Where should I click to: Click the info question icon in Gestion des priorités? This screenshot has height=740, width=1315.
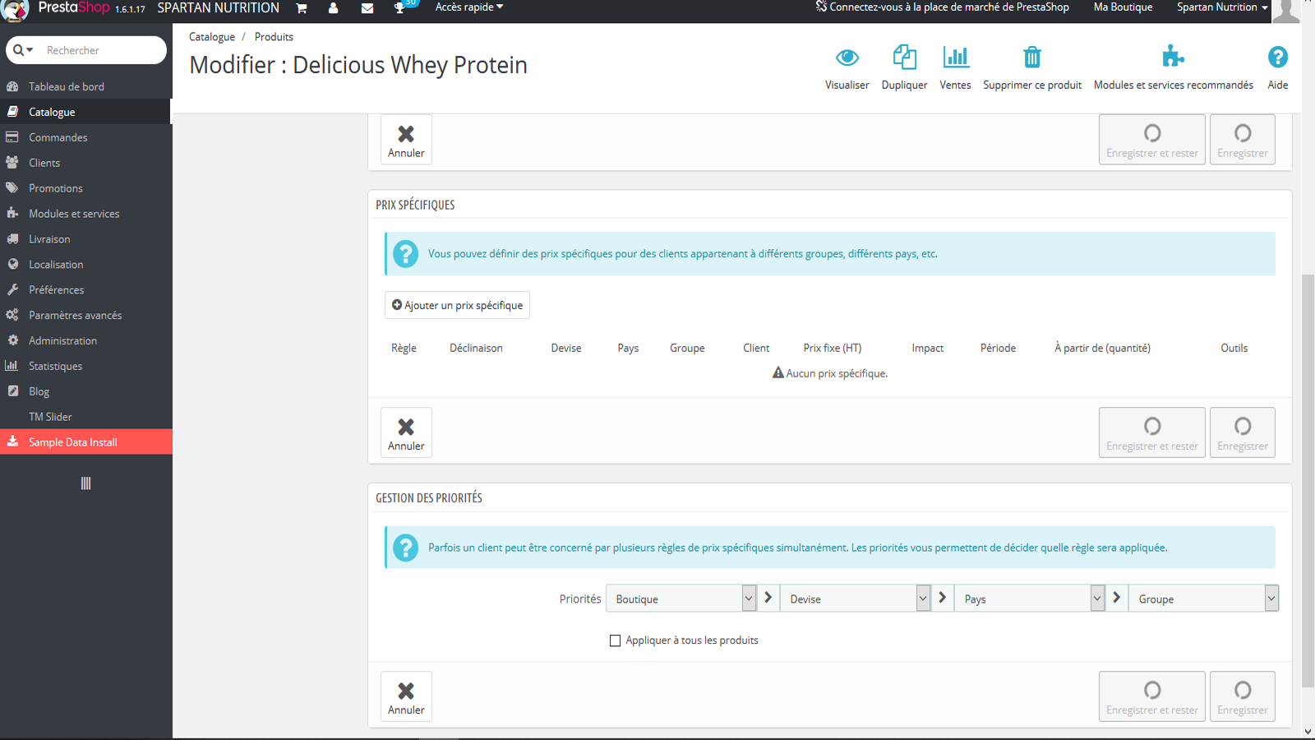tap(405, 548)
